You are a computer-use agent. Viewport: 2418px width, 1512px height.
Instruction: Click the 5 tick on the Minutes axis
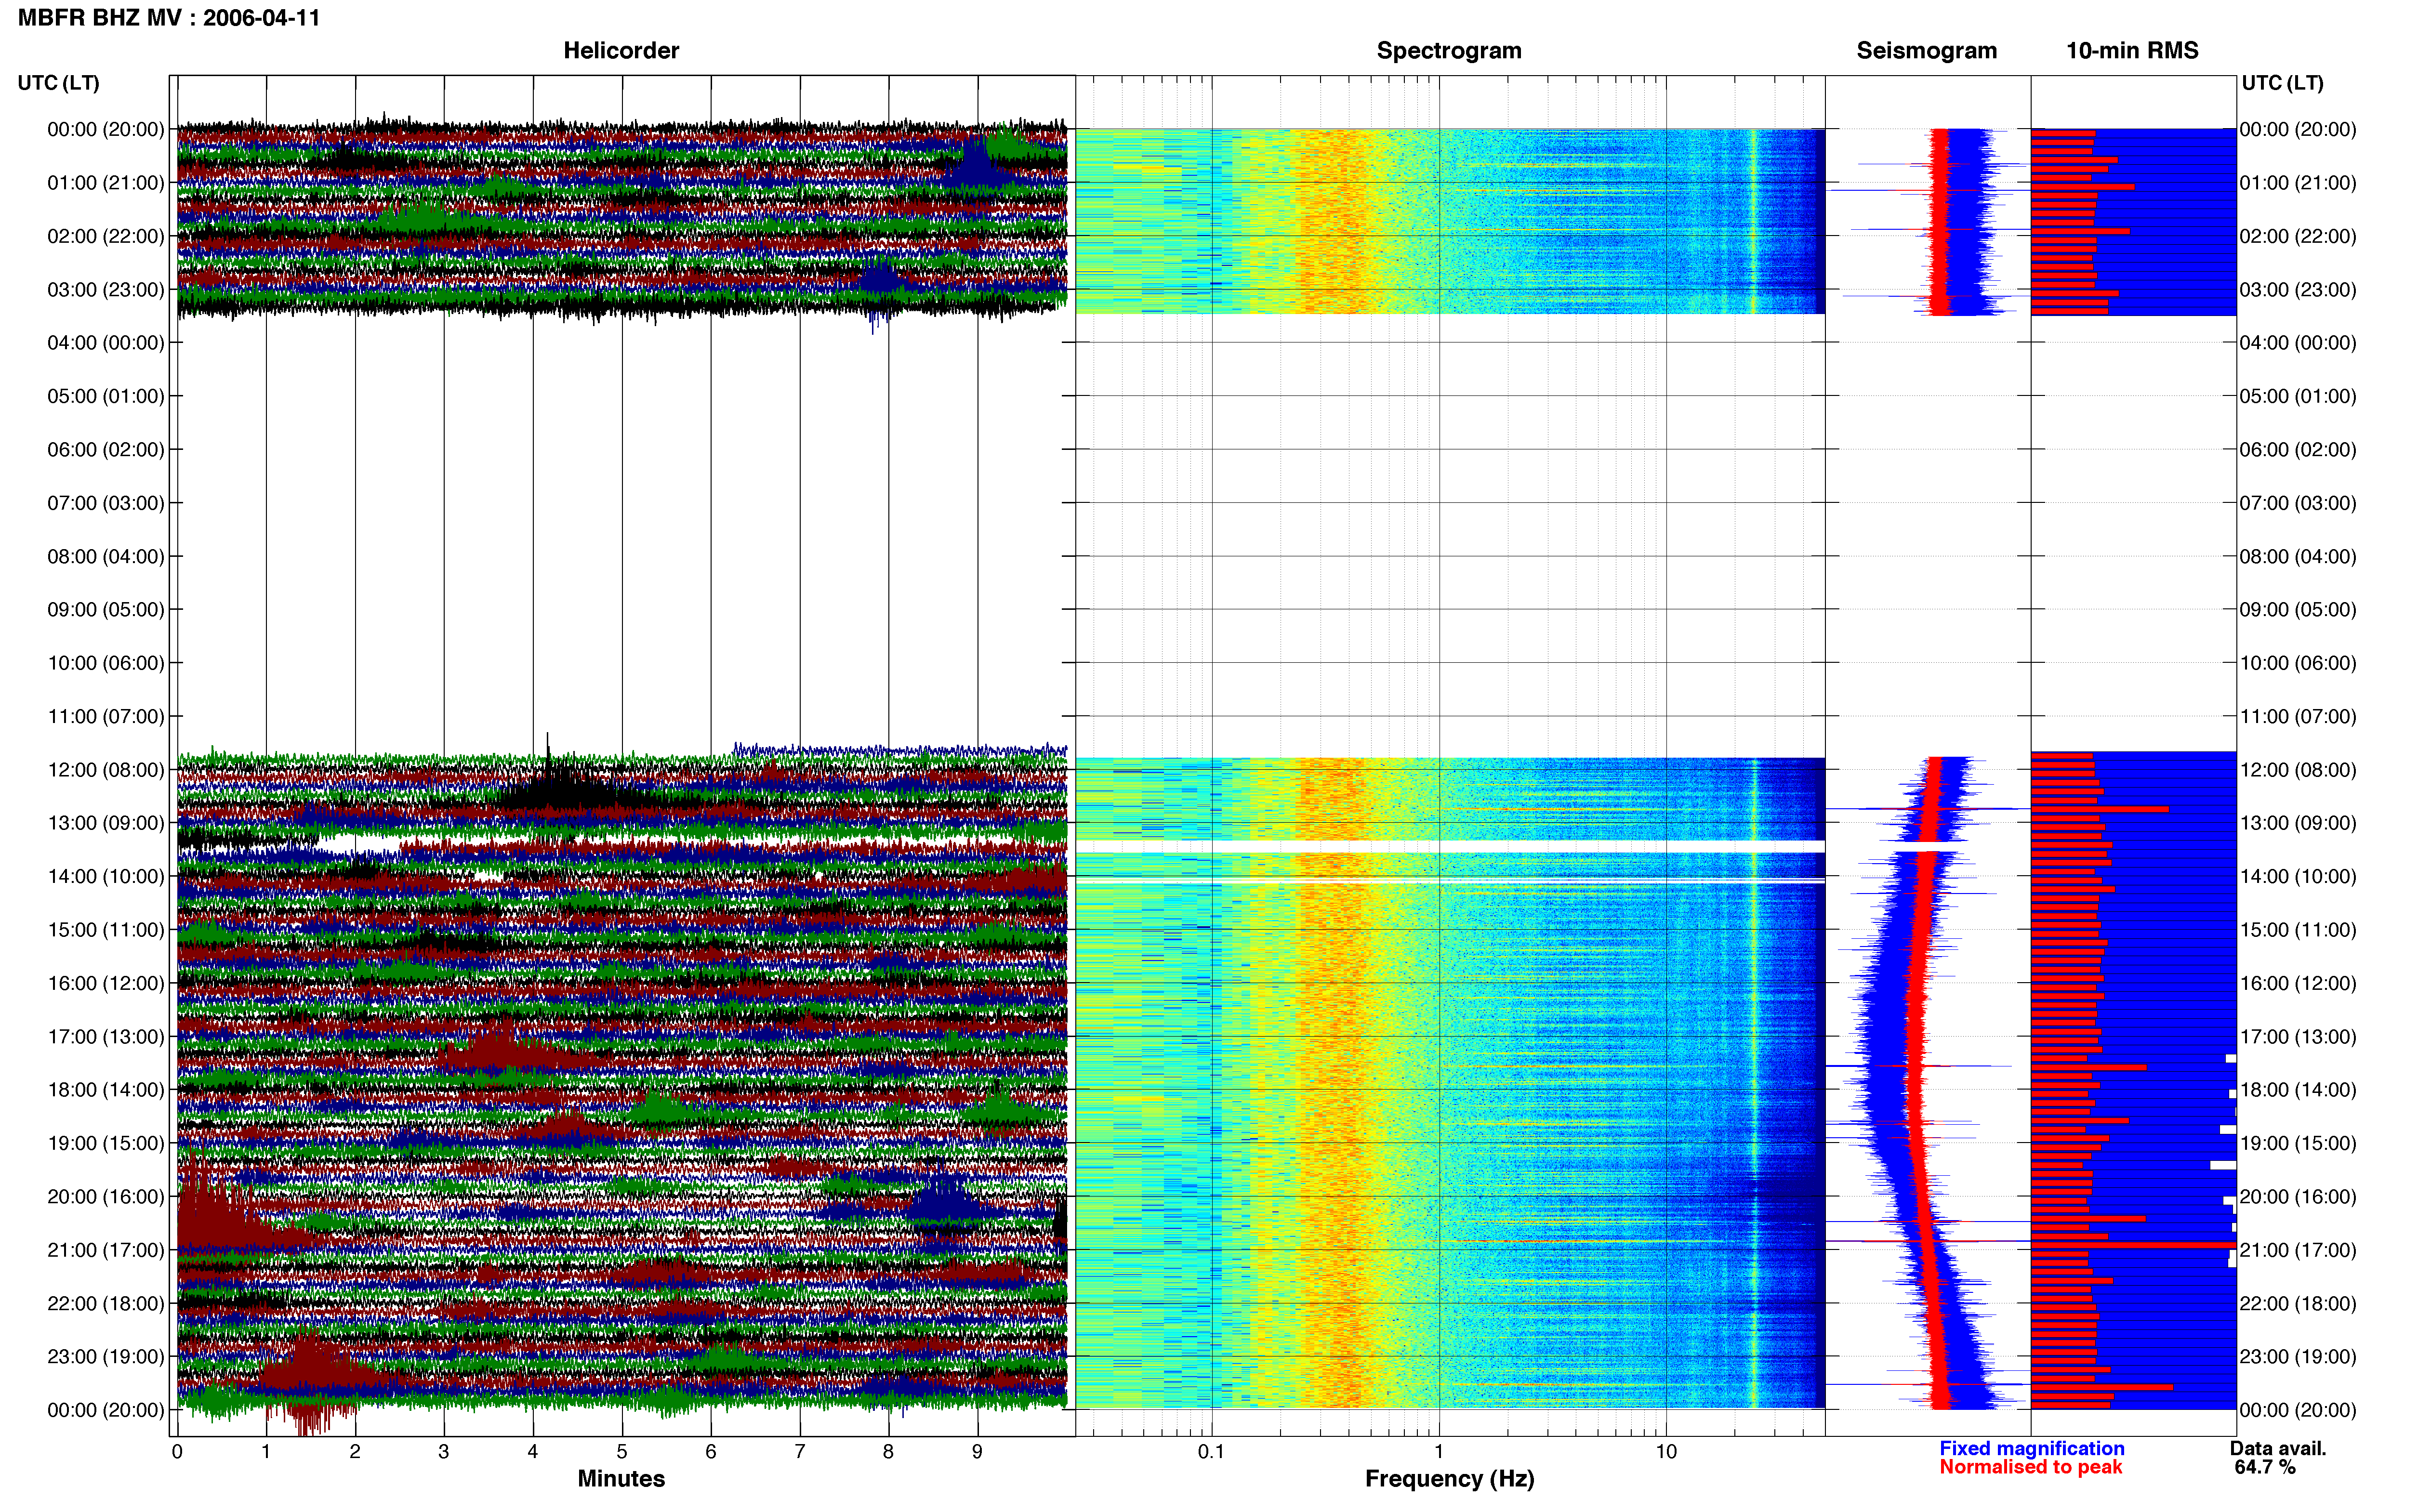pyautogui.click(x=622, y=1451)
